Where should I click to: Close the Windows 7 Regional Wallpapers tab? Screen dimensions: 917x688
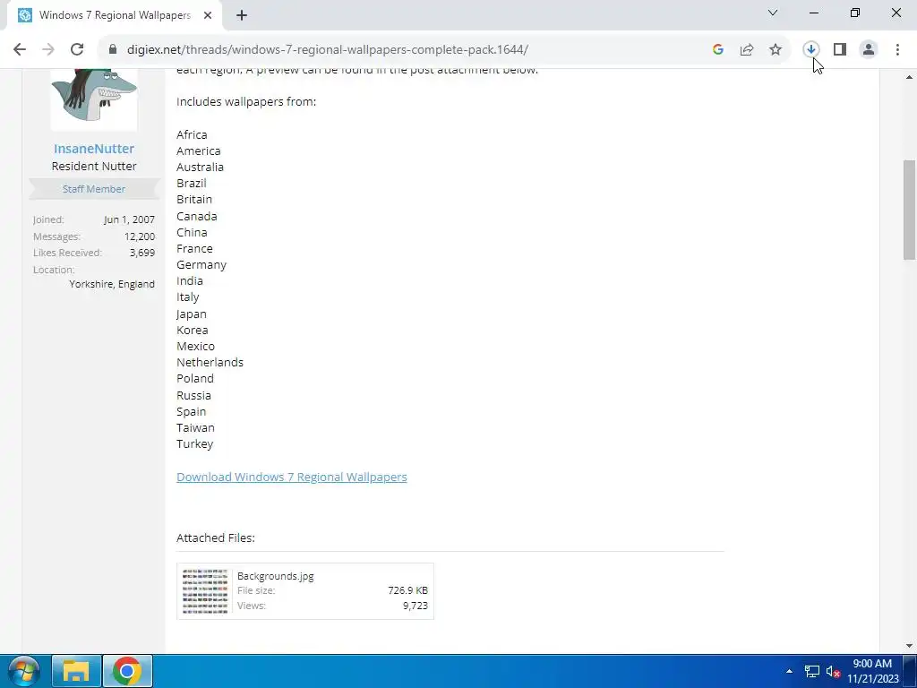[208, 15]
